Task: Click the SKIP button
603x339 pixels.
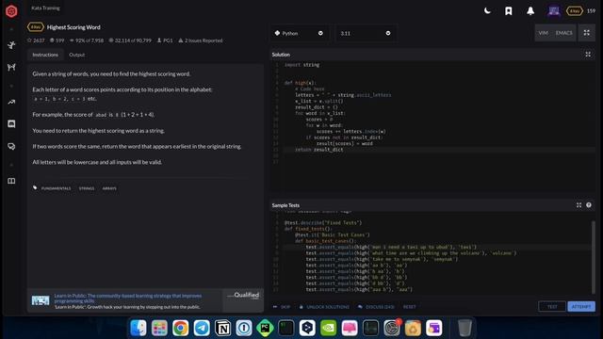Action: [282, 307]
